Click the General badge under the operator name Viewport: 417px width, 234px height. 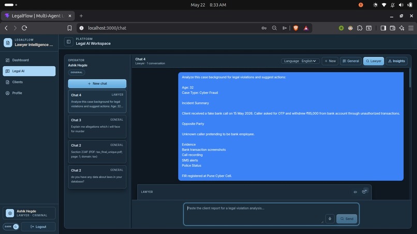tap(77, 72)
